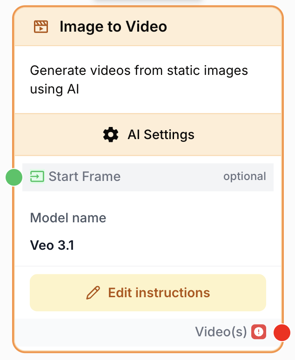The height and width of the screenshot is (360, 295).
Task: Click the Video(s) output label
Action: click(221, 332)
